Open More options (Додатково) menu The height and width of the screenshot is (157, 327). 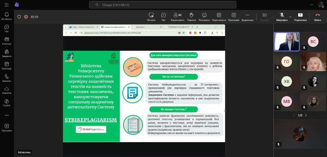click(x=247, y=17)
